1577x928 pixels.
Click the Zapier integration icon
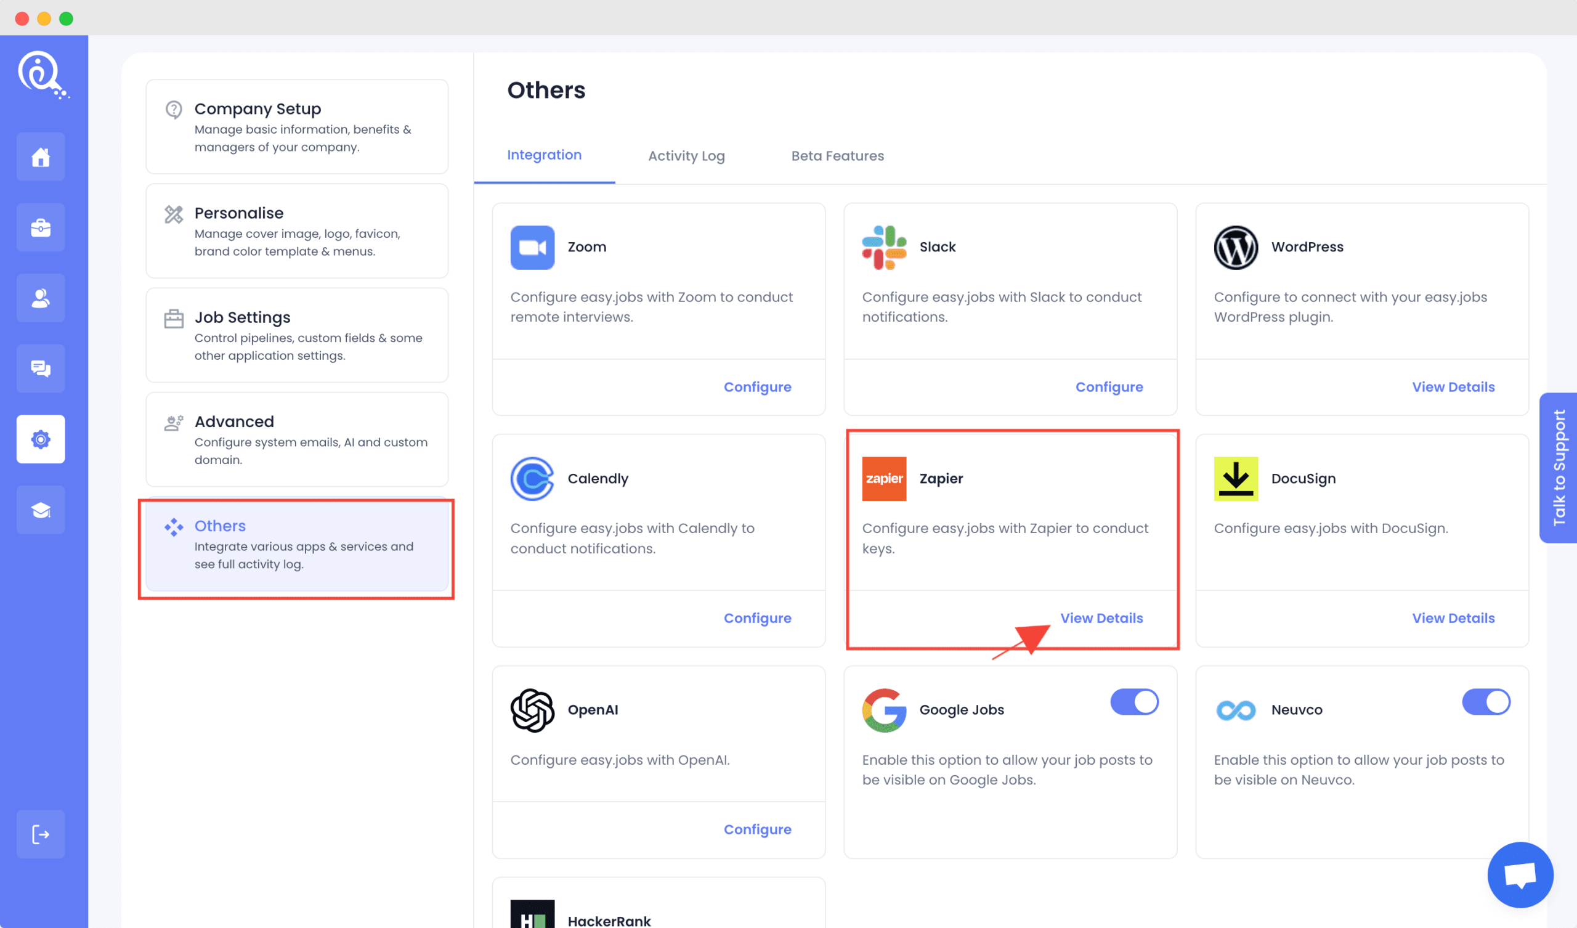coord(885,478)
